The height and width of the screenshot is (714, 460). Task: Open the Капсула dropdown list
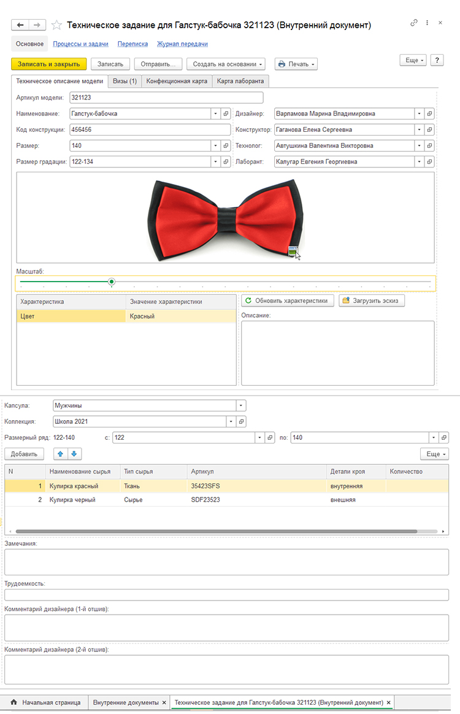tap(241, 405)
